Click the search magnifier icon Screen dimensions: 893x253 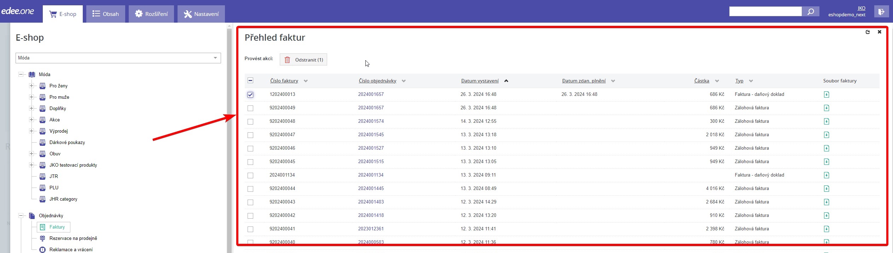click(811, 12)
